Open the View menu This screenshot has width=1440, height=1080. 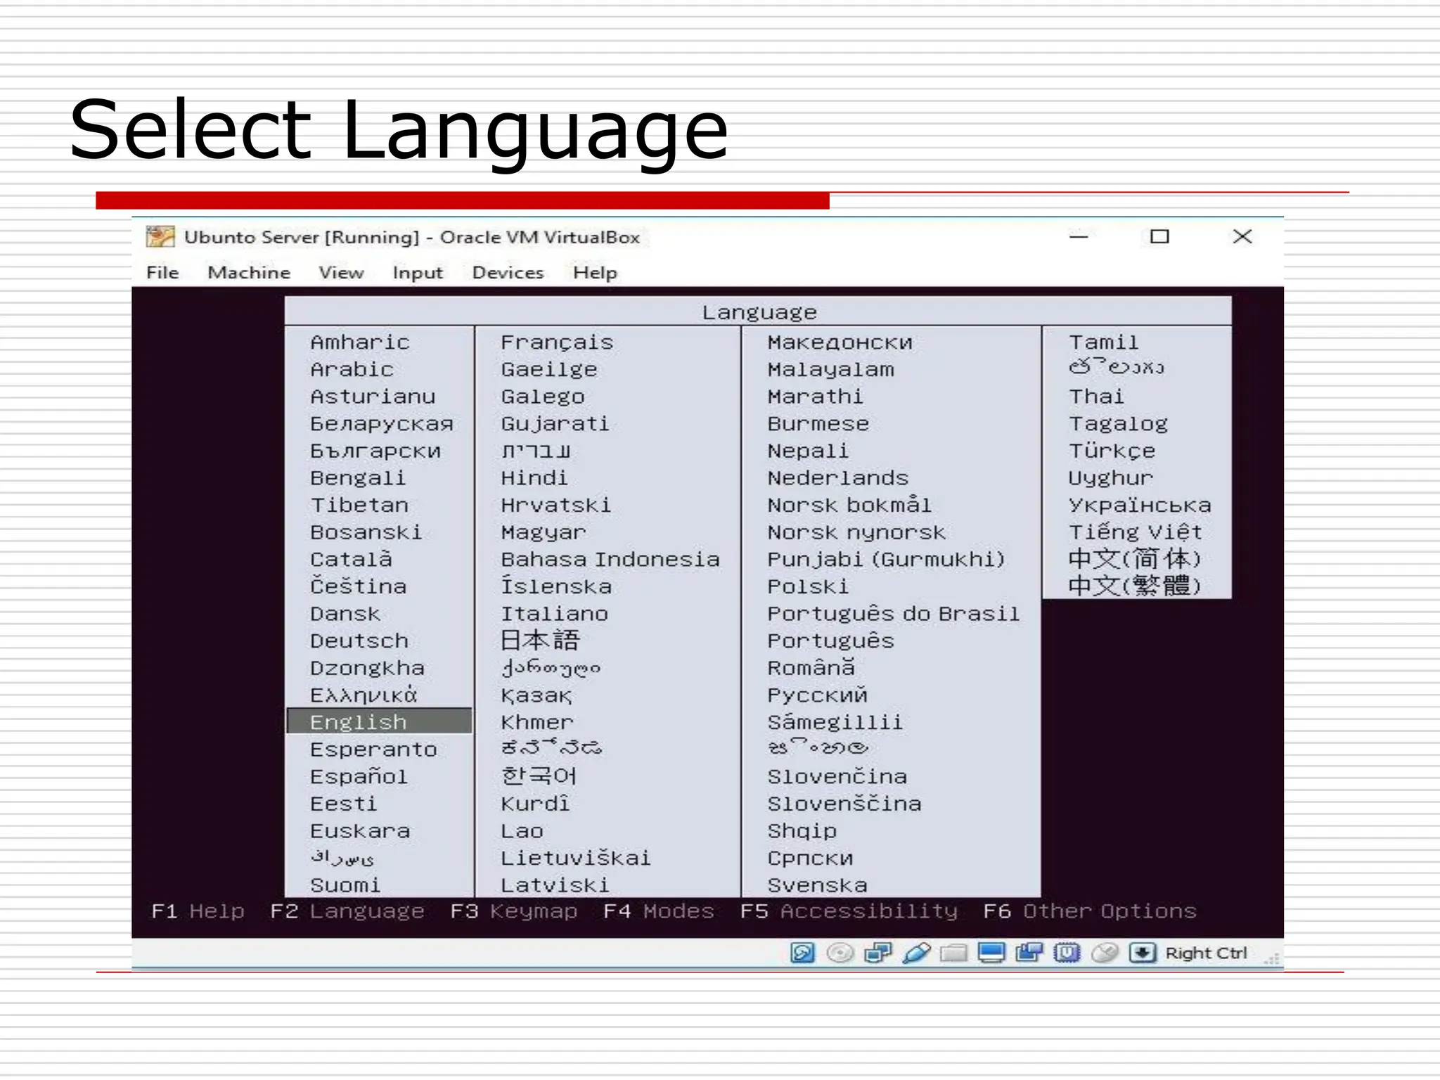[341, 272]
